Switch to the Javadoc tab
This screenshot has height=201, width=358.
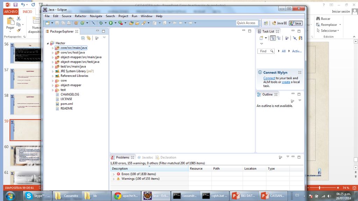point(145,157)
